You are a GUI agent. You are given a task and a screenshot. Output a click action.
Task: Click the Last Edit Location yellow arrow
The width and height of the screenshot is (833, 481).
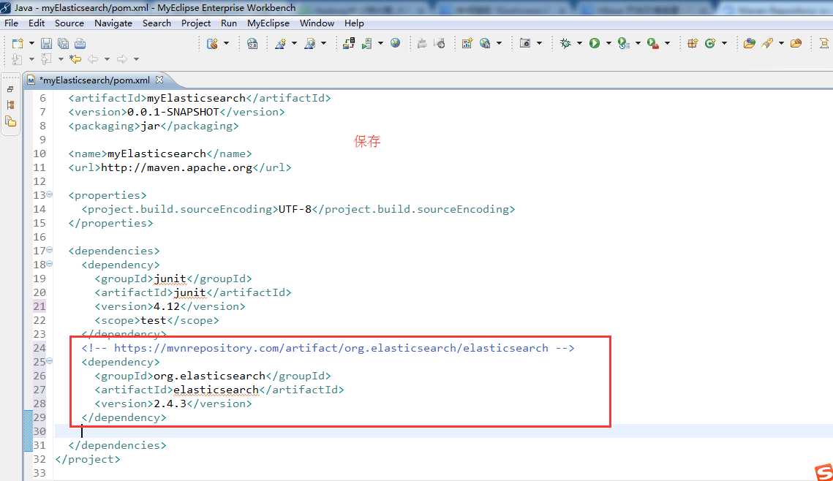point(75,59)
